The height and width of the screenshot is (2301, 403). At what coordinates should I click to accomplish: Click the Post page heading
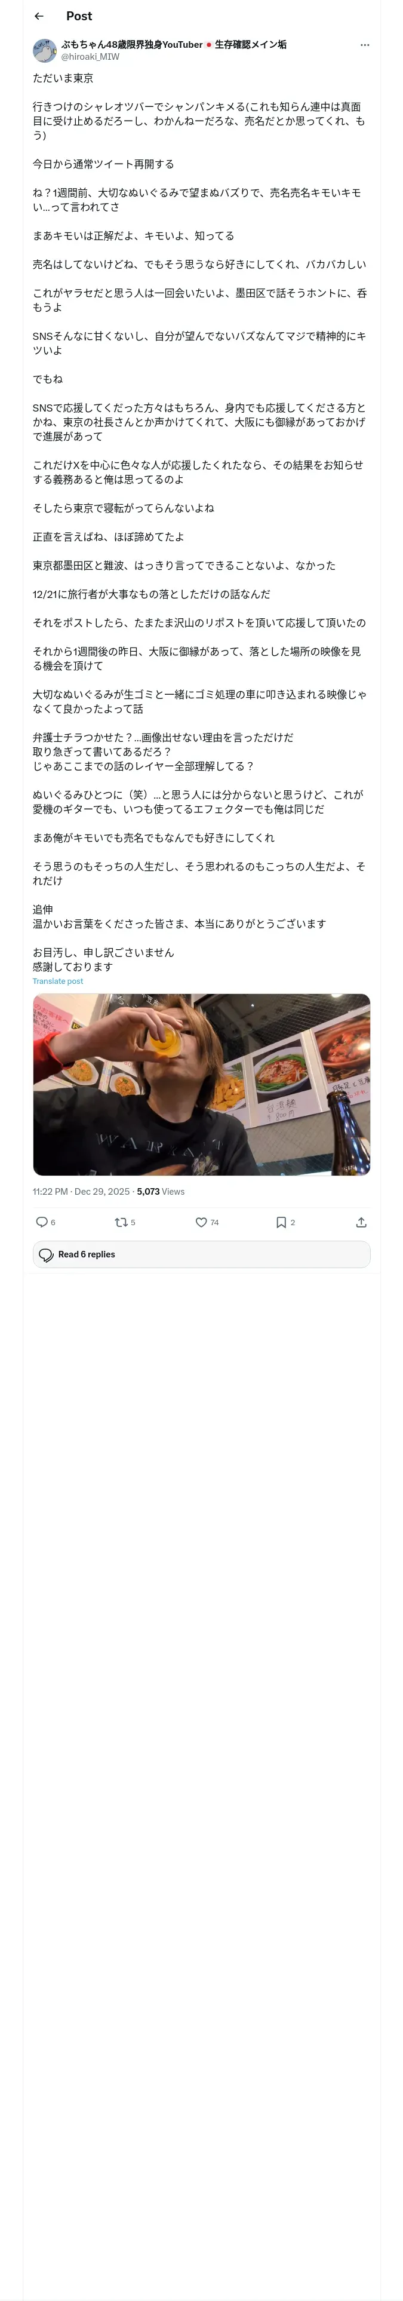(79, 16)
